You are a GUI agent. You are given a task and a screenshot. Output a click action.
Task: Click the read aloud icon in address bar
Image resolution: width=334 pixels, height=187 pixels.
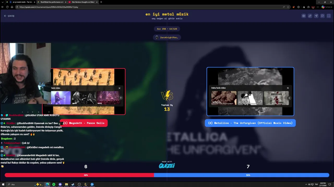(284, 7)
